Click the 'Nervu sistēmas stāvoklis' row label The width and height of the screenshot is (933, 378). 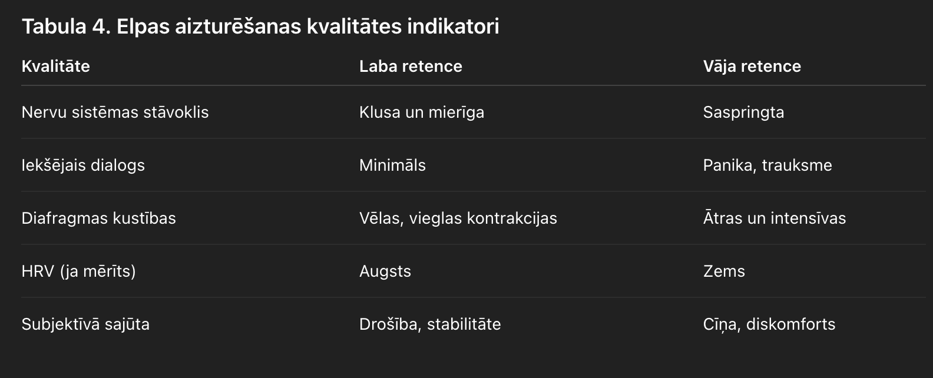[115, 112]
